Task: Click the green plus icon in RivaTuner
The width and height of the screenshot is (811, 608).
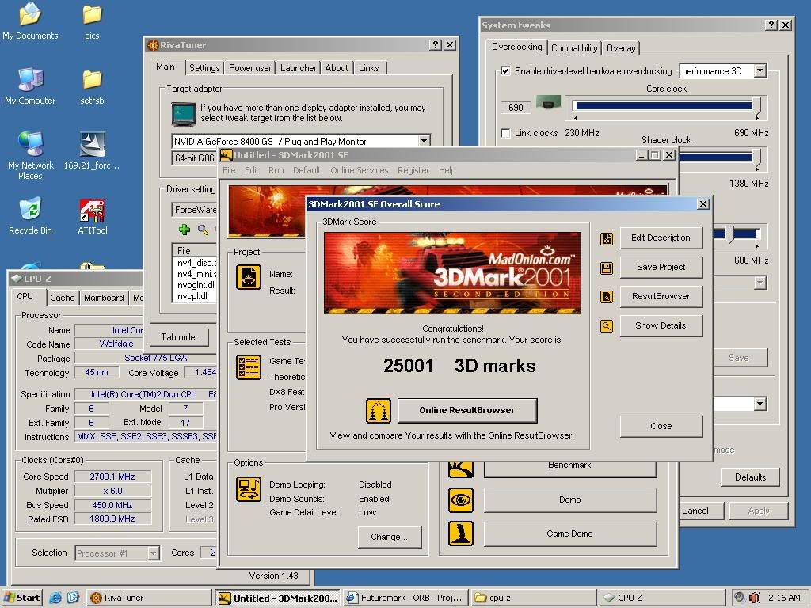Action: coord(185,229)
